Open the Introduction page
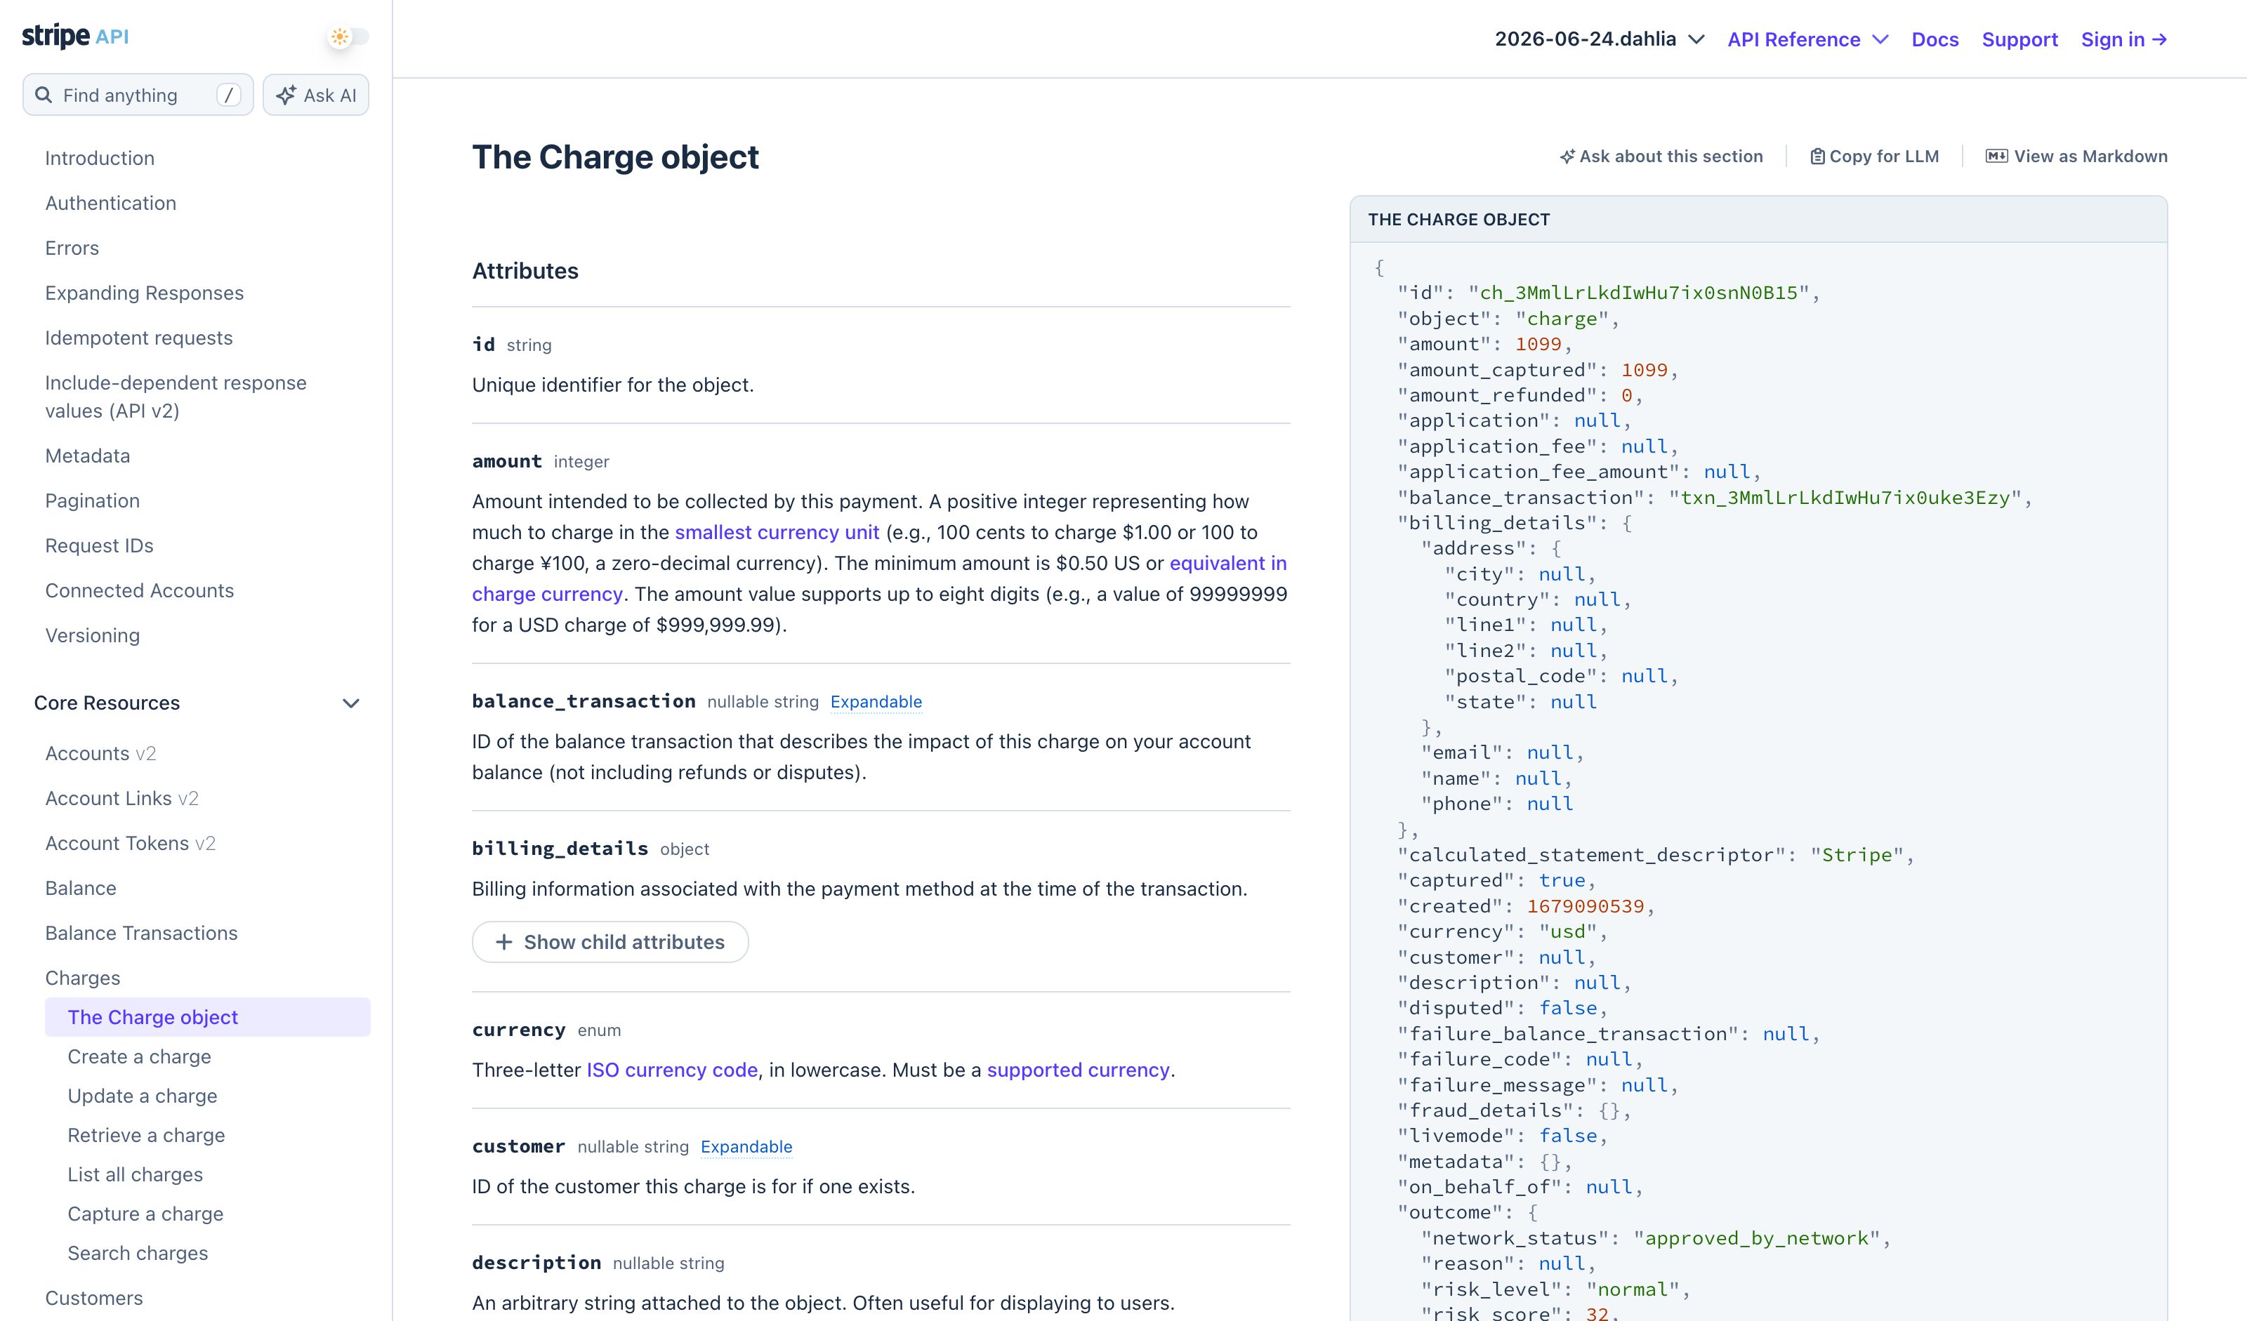The height and width of the screenshot is (1321, 2247). [100, 158]
